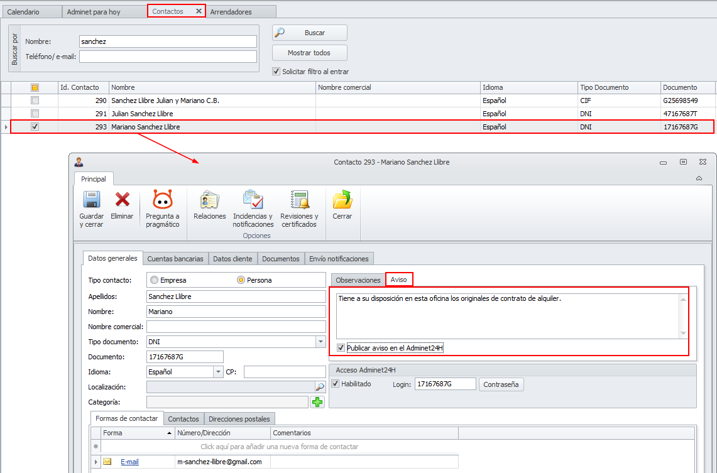Viewport: 717px width, 473px height.
Task: Click the contact person icon in title bar
Action: pos(79,162)
